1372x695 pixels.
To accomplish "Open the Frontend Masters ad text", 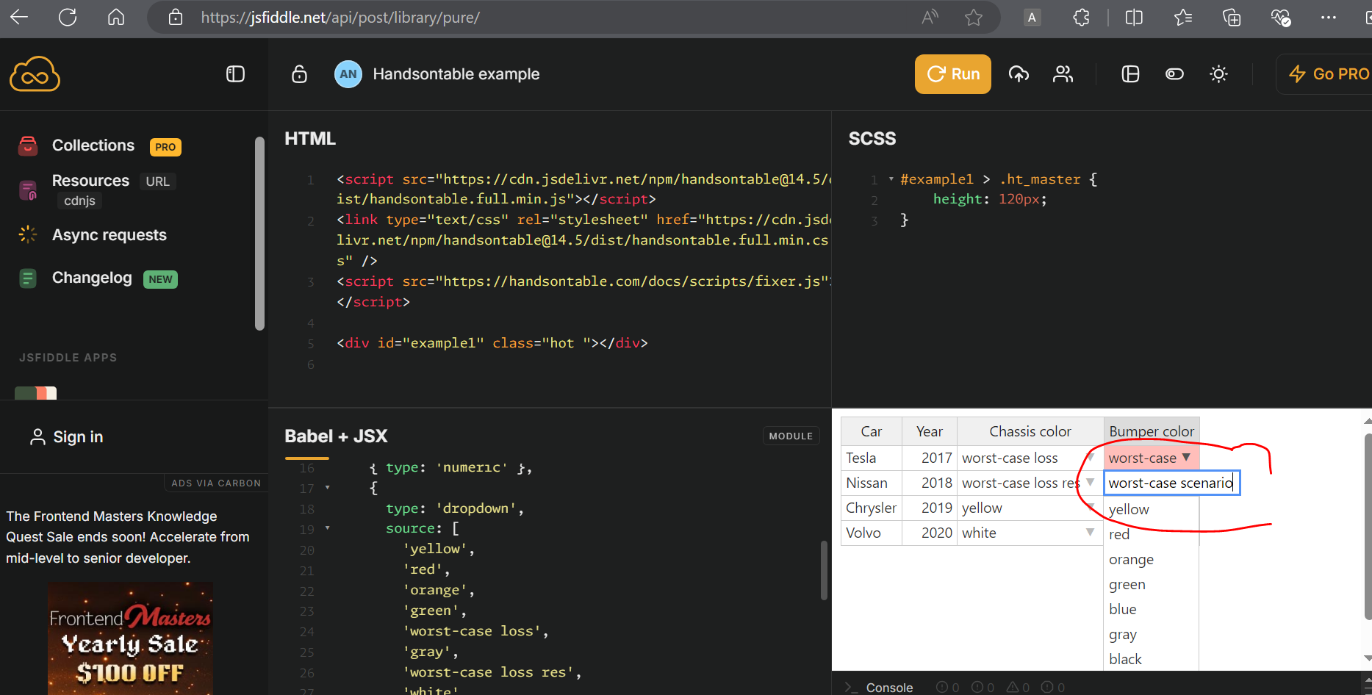I will pyautogui.click(x=129, y=537).
